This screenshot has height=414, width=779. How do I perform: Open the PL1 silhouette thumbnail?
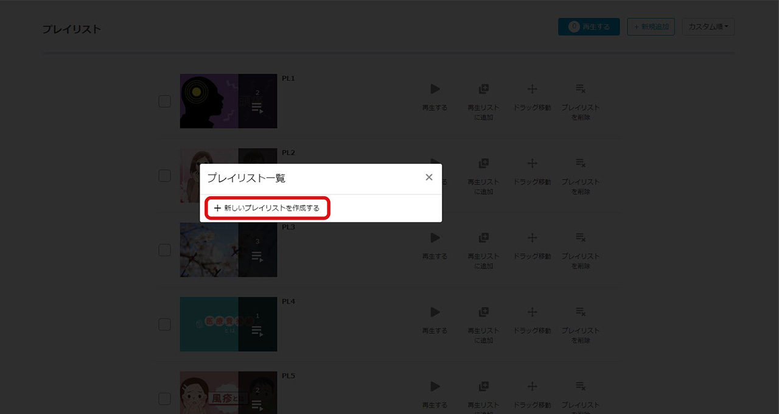click(228, 101)
